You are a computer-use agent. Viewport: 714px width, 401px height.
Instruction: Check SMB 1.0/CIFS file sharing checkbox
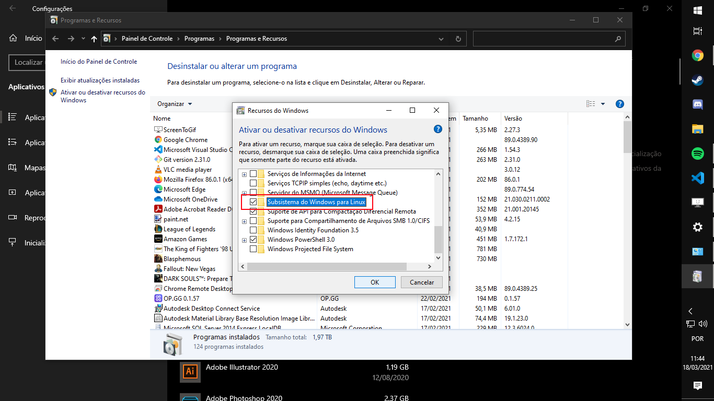[253, 221]
